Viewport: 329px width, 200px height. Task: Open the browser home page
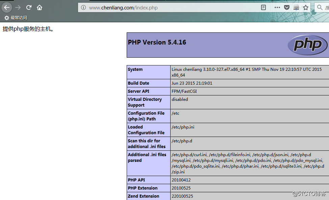pyautogui.click(x=40, y=7)
